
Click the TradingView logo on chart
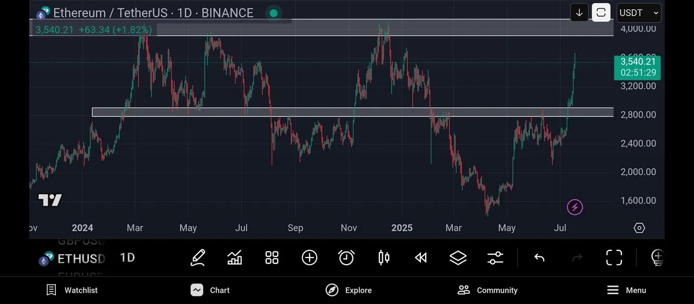click(50, 200)
